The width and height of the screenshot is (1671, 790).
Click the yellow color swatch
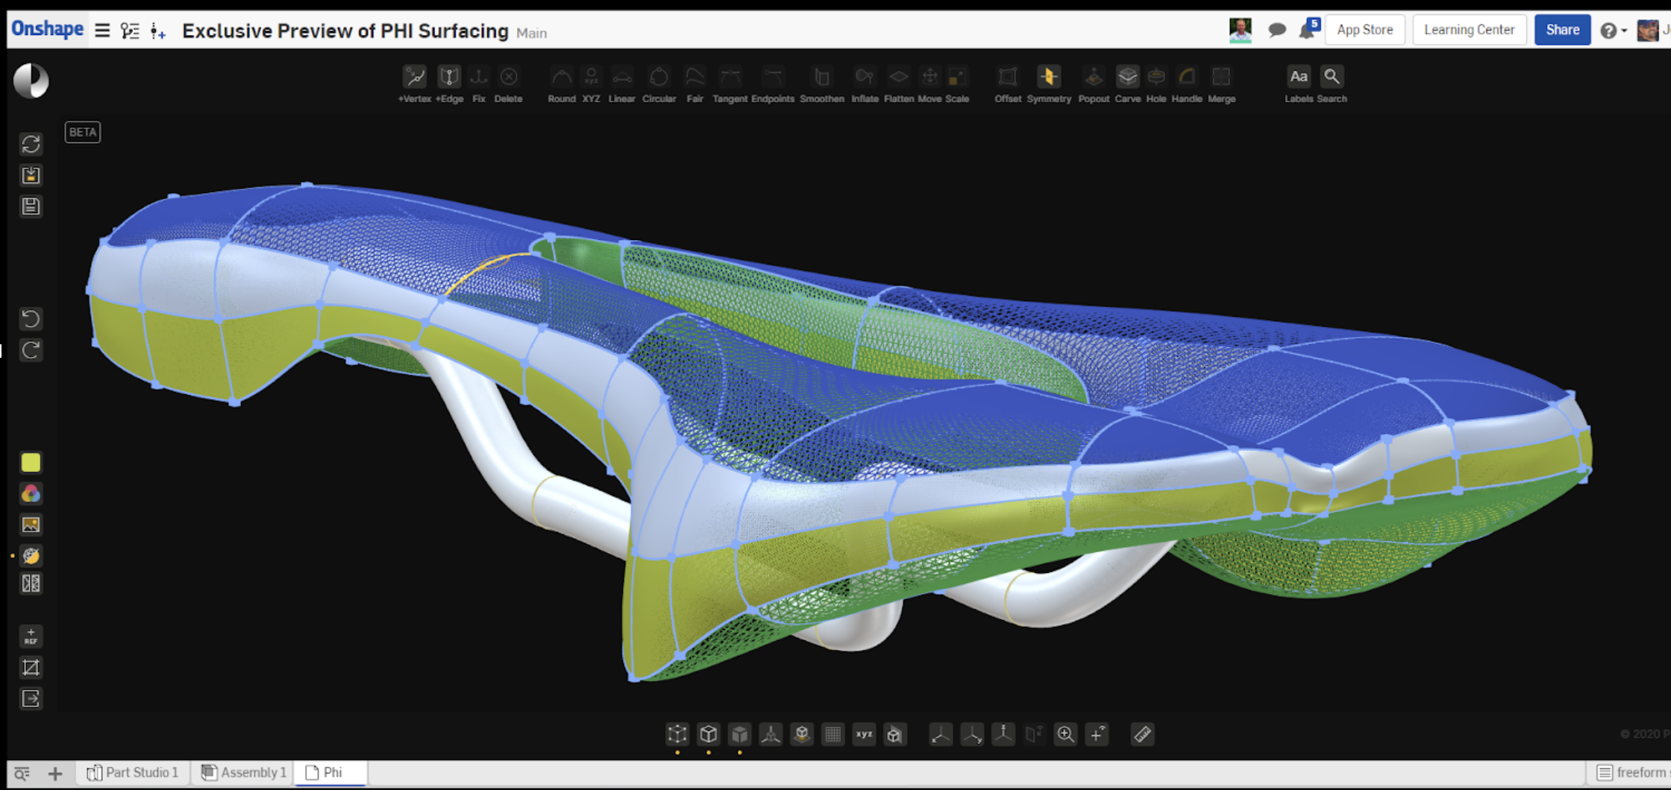tap(31, 463)
